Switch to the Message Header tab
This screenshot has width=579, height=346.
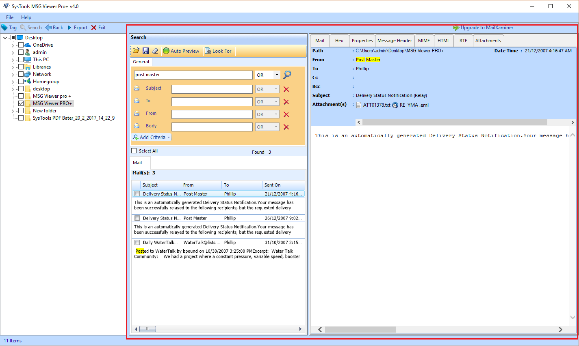[x=395, y=41]
